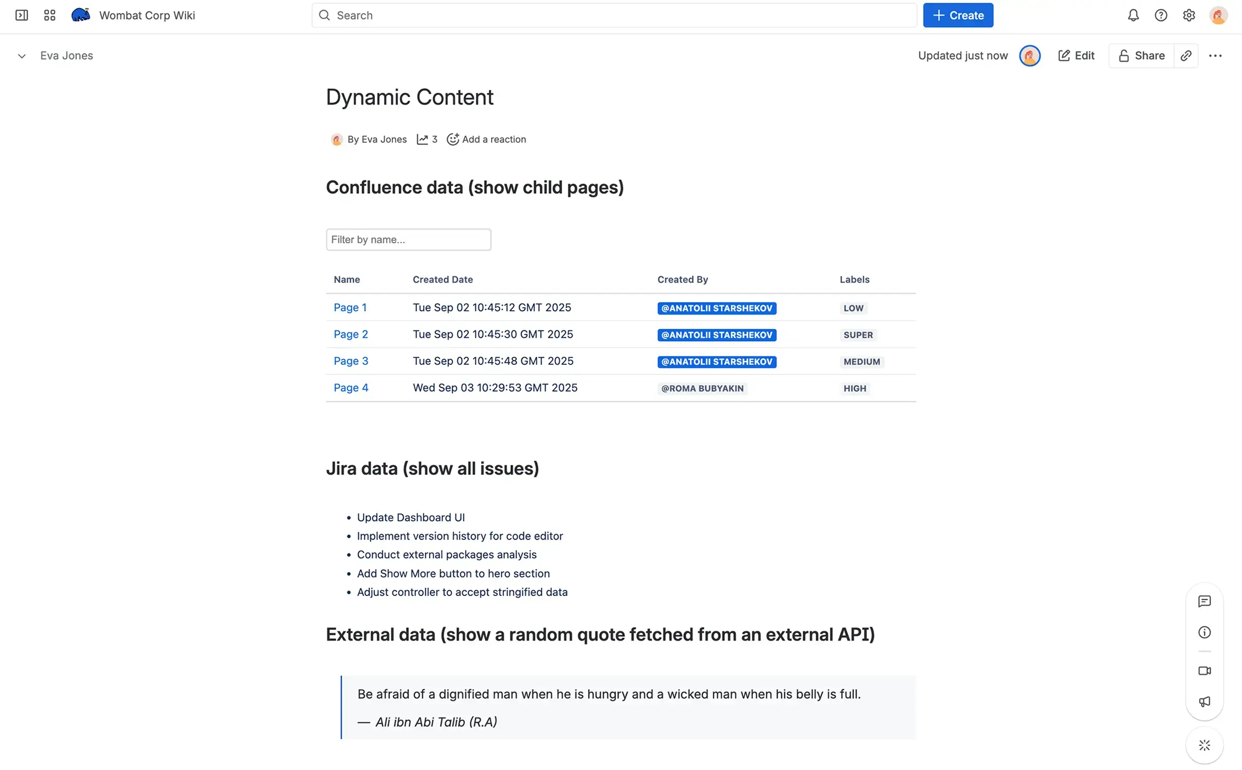Viewport: 1242px width, 770px height.
Task: Click @ANATOLII STARSHEKOV mention in Page 1 row
Action: (717, 308)
